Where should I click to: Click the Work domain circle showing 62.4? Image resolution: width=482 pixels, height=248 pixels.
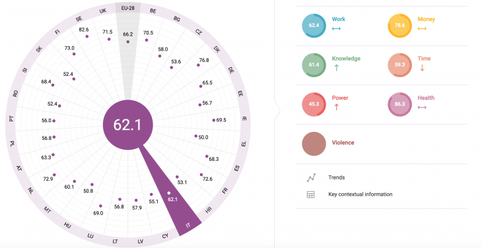(314, 26)
